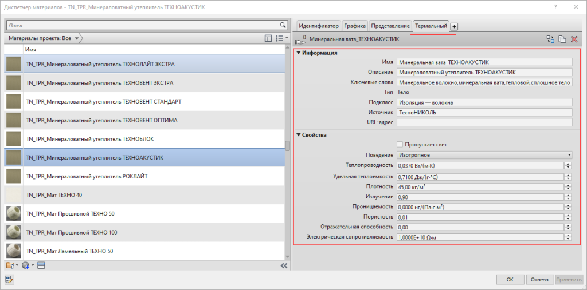This screenshot has height=290, width=587.
Task: Click dropdown arrow next to create material icon
Action: pyautogui.click(x=33, y=266)
